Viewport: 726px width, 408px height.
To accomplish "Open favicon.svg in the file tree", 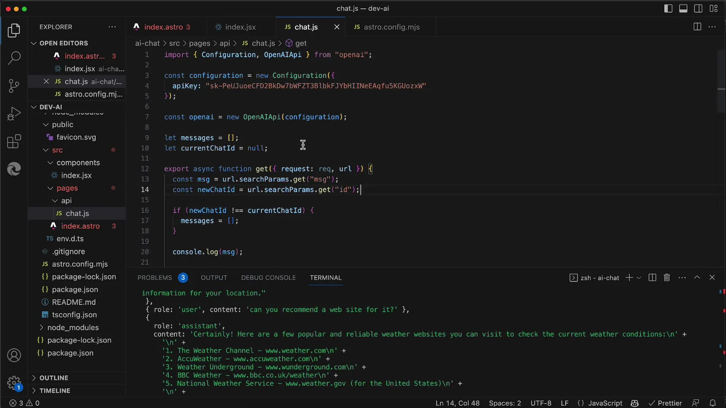I will (76, 137).
